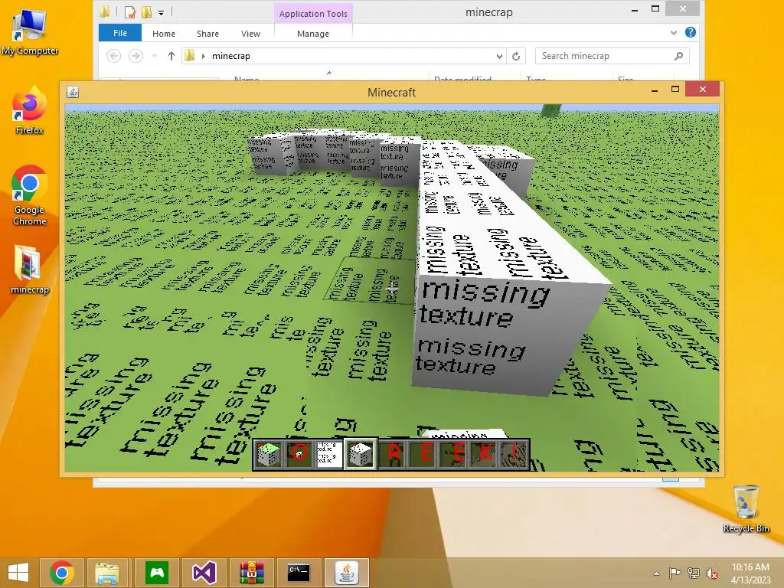Select the hotbar slot showing red letter R
The height and width of the screenshot is (588, 784).
coord(394,454)
